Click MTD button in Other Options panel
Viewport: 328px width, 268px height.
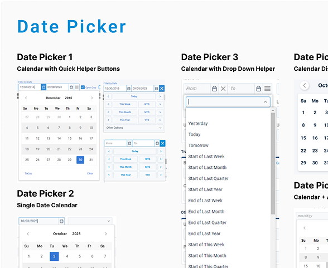pyautogui.click(x=147, y=112)
